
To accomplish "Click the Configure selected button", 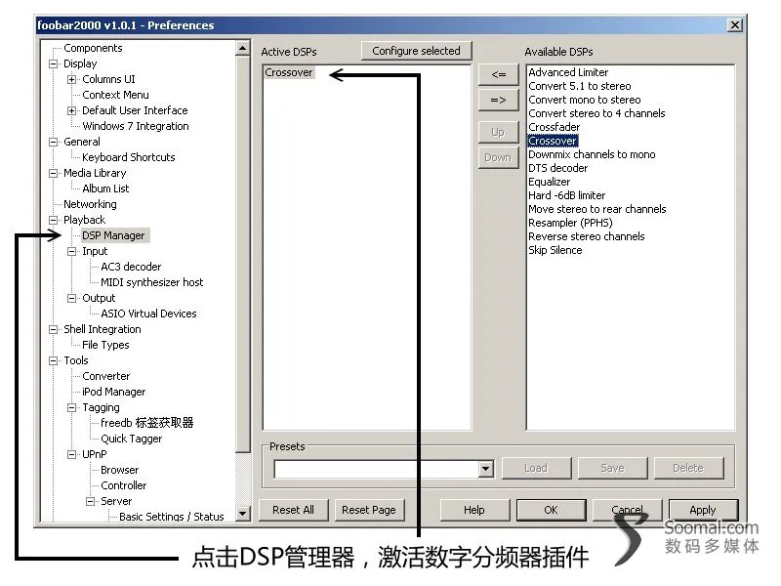I will 417,51.
